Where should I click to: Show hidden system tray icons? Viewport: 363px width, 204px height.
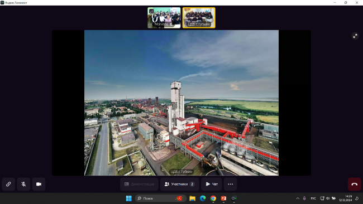tap(298, 198)
